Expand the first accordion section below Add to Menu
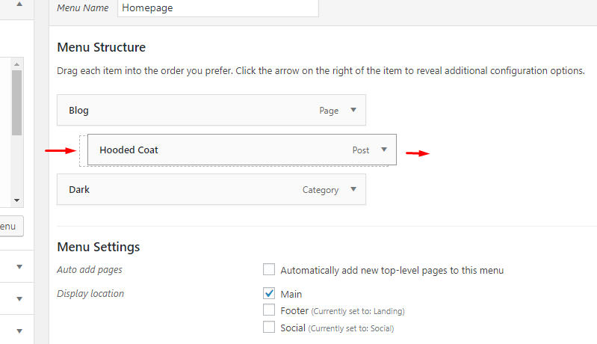This screenshot has height=344, width=597. pyautogui.click(x=19, y=266)
